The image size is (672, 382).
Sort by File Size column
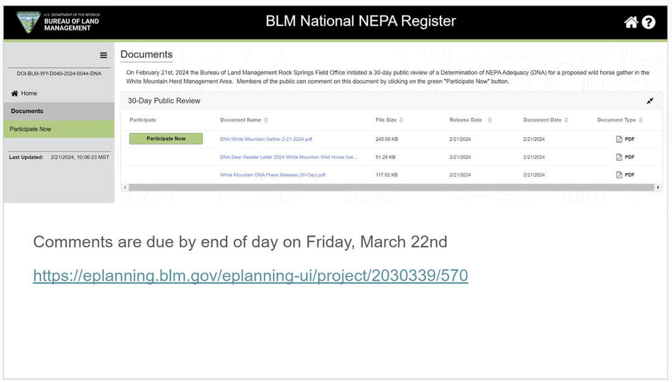point(401,120)
